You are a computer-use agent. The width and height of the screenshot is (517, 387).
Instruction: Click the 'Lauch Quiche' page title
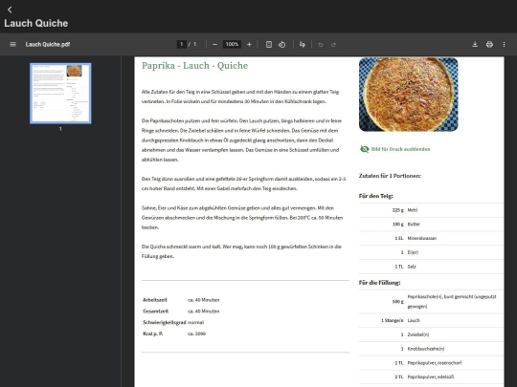pyautogui.click(x=36, y=23)
